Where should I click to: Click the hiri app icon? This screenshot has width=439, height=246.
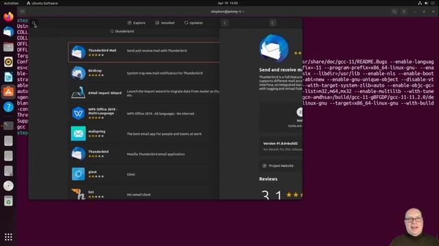coord(78,194)
